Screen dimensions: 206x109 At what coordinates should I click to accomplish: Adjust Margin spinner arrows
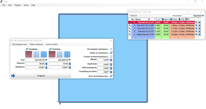click(111, 60)
